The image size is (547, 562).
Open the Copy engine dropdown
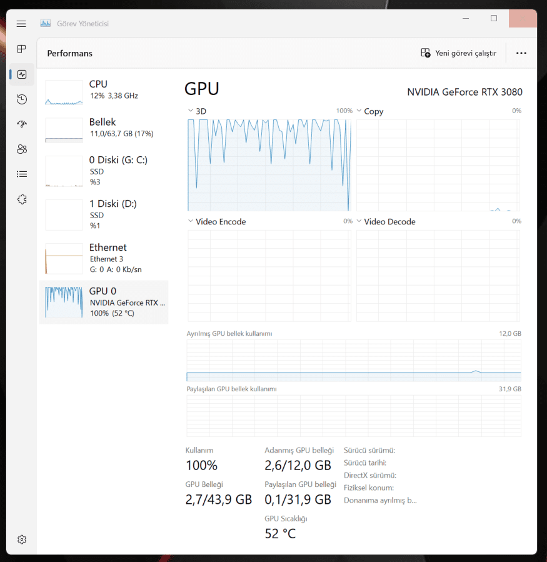[x=359, y=111]
